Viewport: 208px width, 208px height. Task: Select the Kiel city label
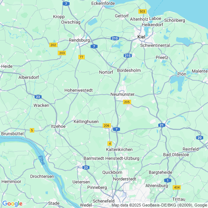[x=141, y=37]
